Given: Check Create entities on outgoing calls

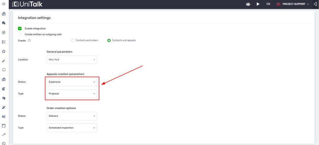Looking at the screenshot, I should coord(20,34).
